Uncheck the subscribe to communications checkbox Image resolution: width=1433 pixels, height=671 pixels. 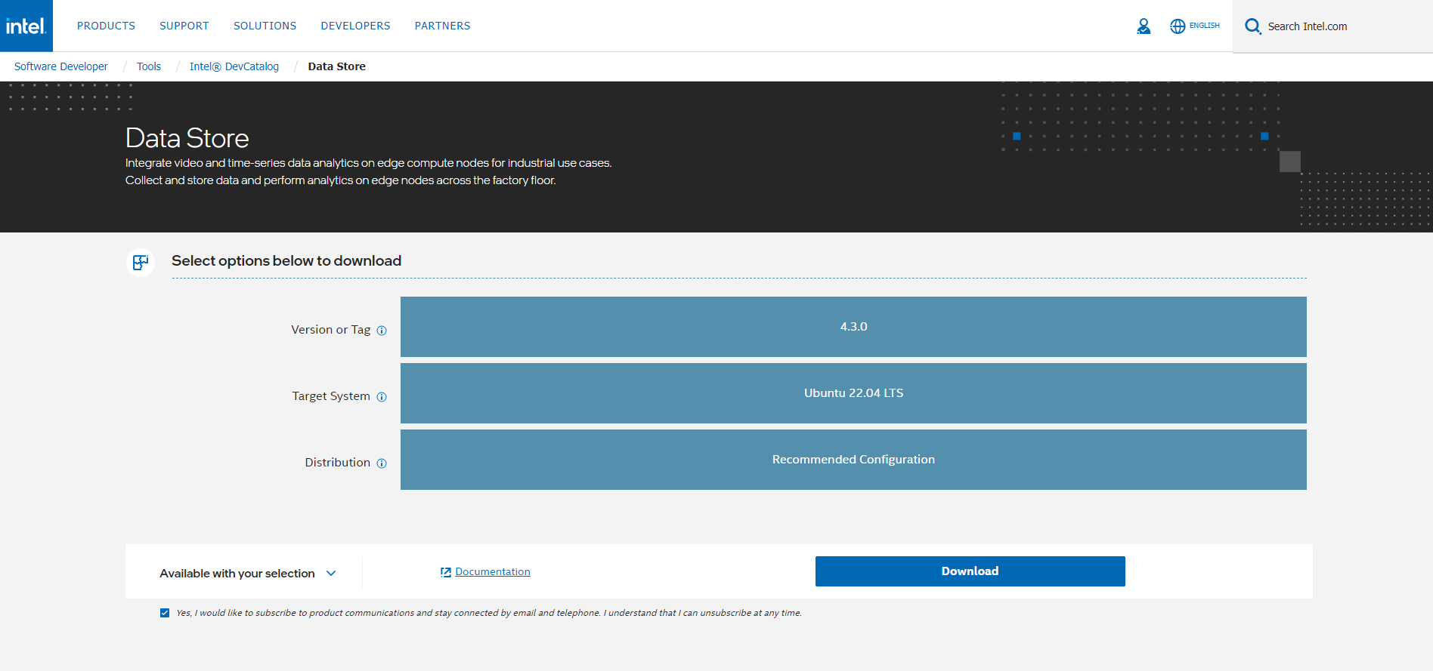[165, 613]
